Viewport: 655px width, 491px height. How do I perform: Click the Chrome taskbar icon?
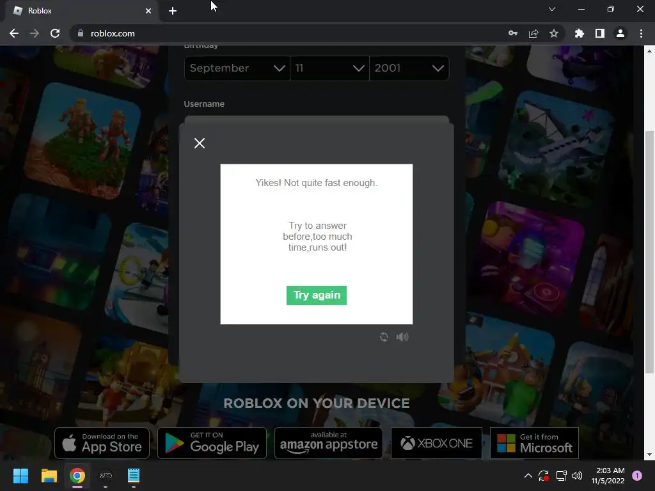click(77, 476)
